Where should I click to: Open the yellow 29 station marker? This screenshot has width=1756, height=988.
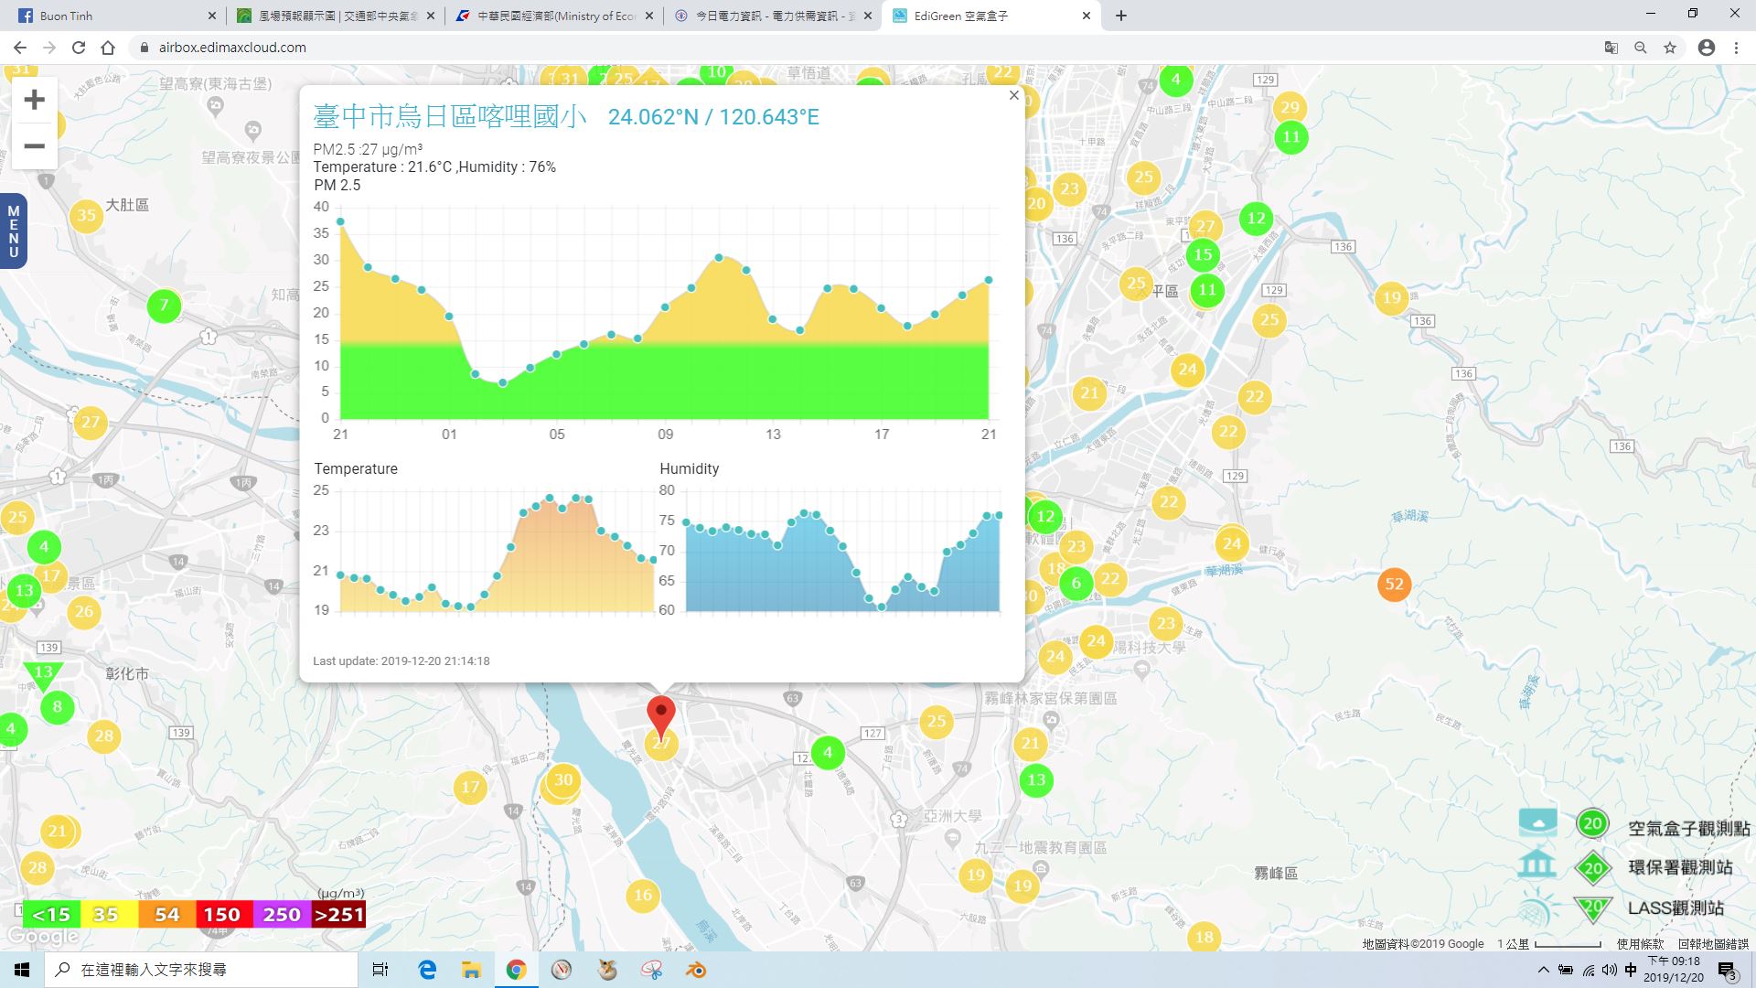[1290, 107]
